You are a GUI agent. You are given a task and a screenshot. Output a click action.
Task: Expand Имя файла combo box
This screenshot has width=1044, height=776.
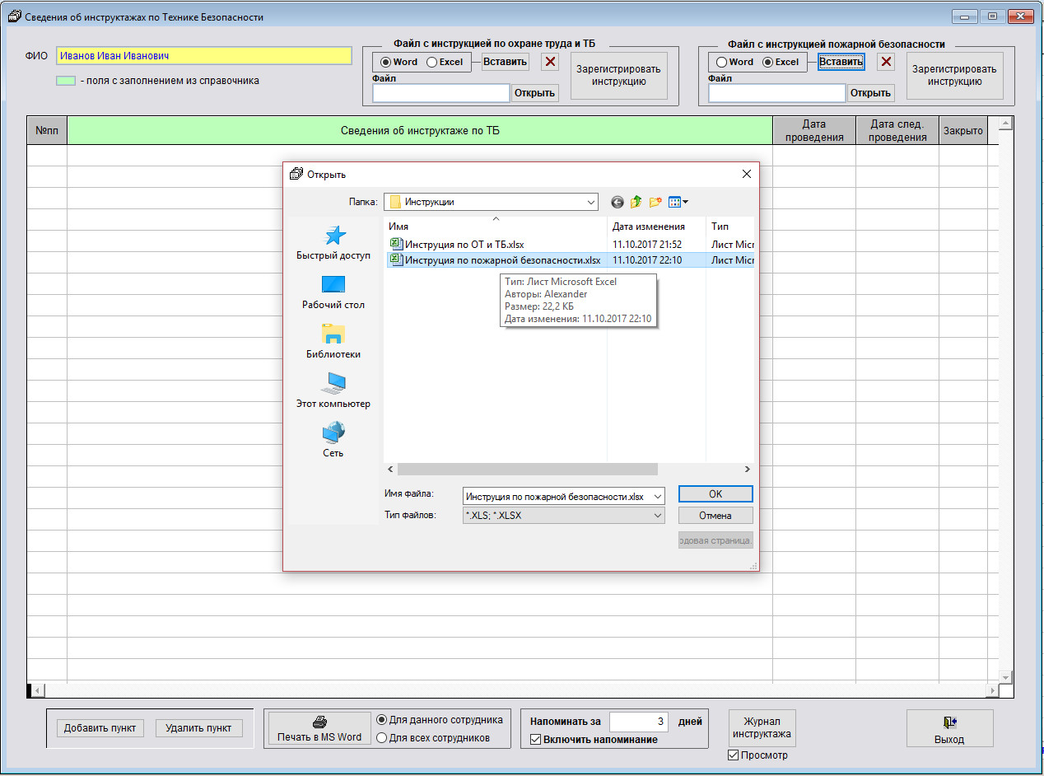[656, 496]
